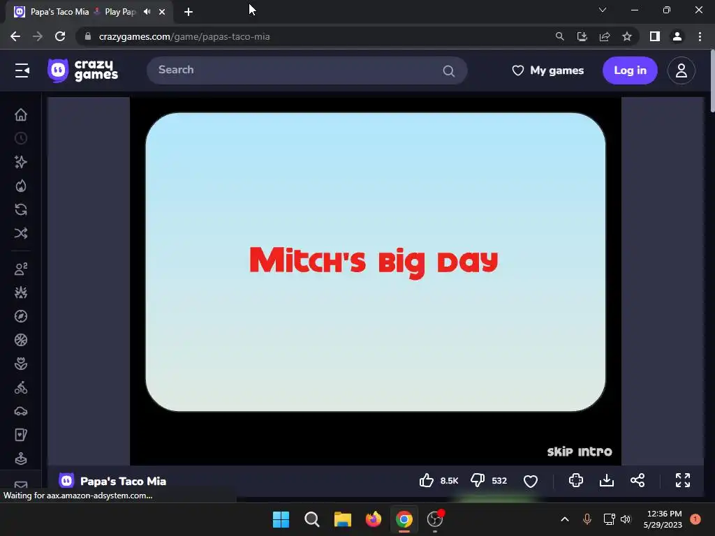
Task: Expand the tab search chevron
Action: click(x=603, y=10)
